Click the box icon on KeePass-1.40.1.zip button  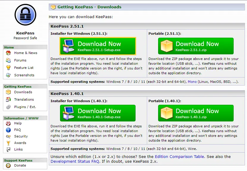point(166,113)
